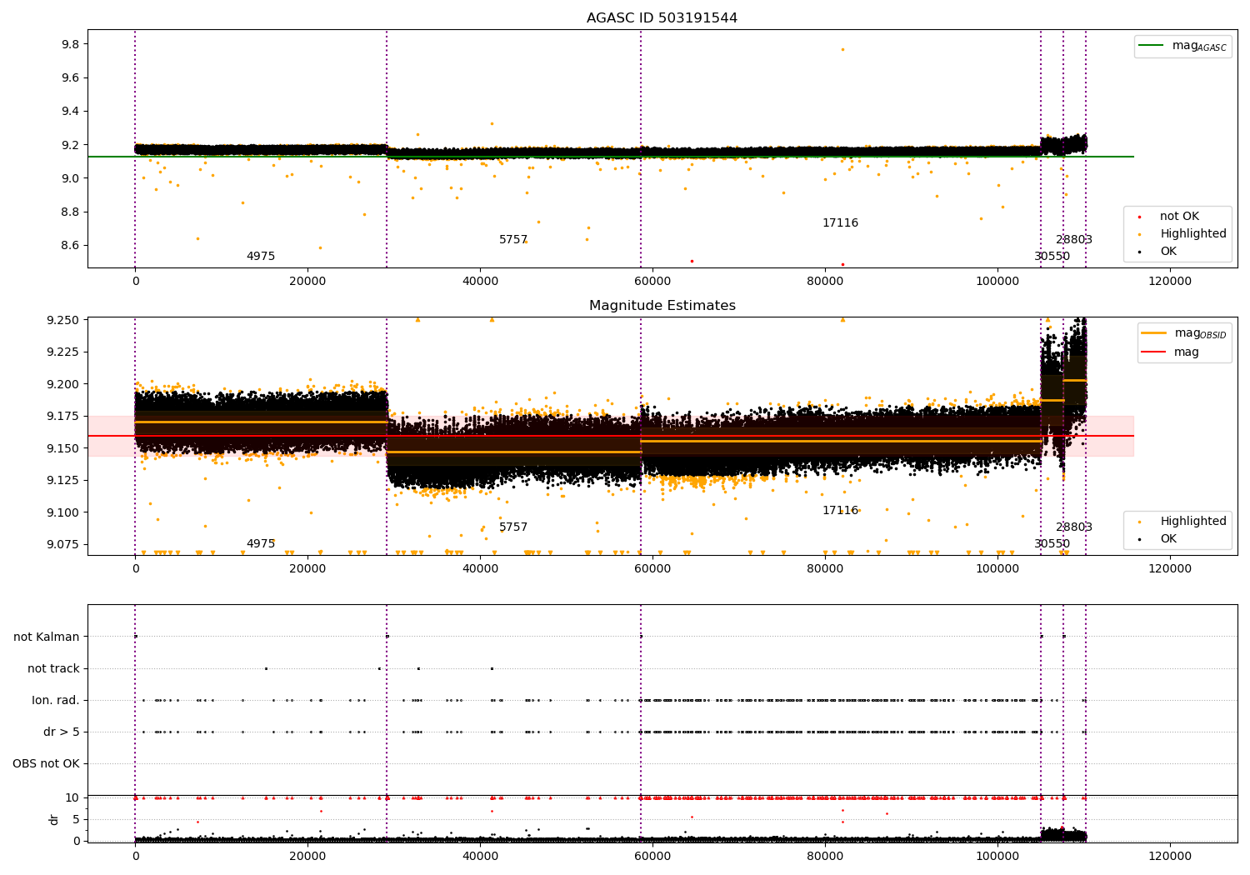Click the '8.8' tick on top plot
Image resolution: width=1250 pixels, height=875 pixels.
pyautogui.click(x=70, y=212)
